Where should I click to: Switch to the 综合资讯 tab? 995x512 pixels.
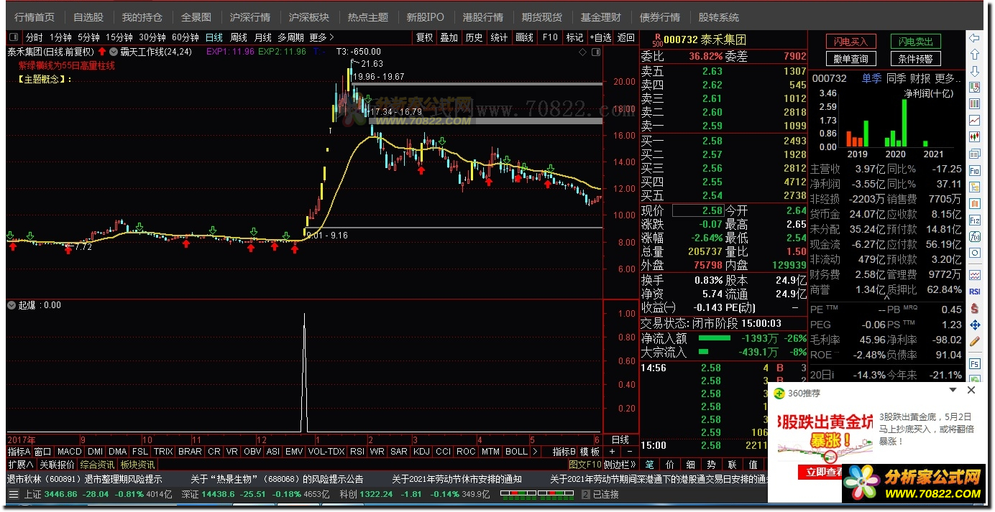pos(97,465)
